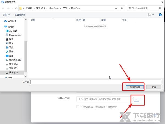Viewport: 165px width, 124px height.
Task: Open the view options dropdown arrow
Action: (x=153, y=15)
